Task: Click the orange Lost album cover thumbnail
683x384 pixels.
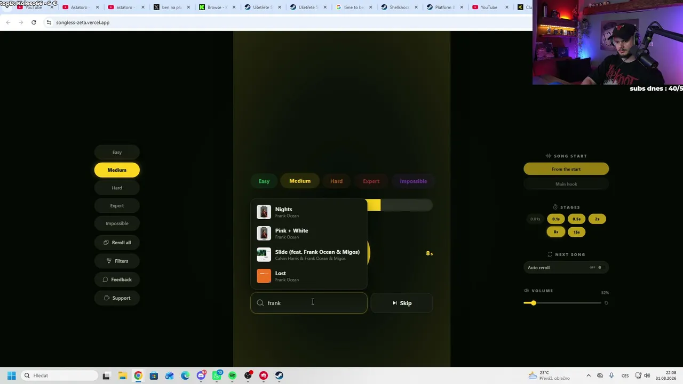Action: (264, 276)
